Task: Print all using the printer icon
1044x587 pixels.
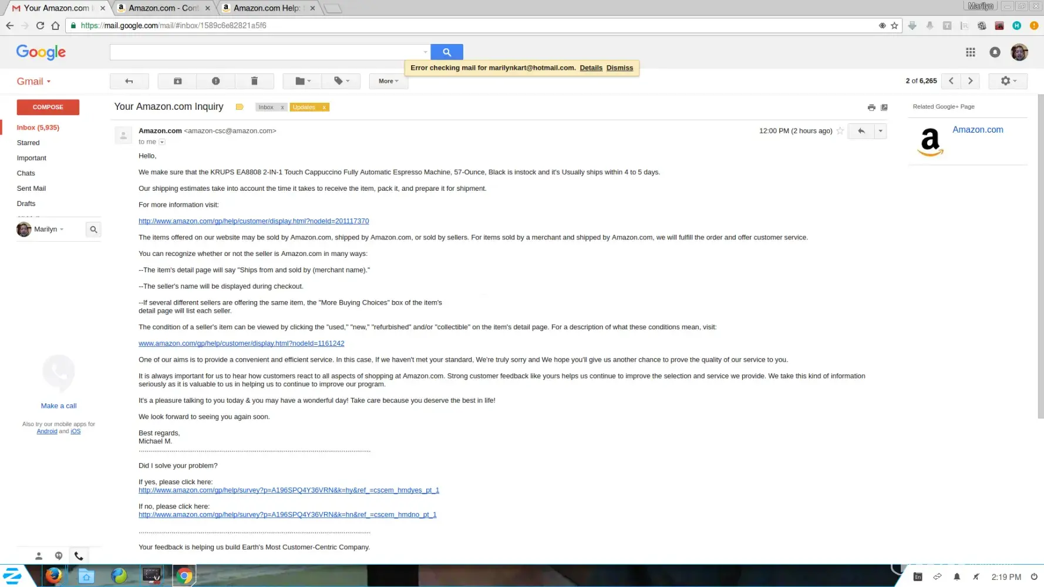Action: click(x=871, y=107)
